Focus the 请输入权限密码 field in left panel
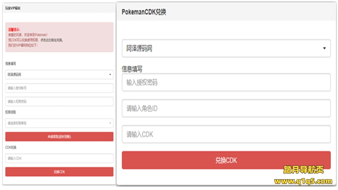This screenshot has width=338, height=190. pyautogui.click(x=59, y=101)
